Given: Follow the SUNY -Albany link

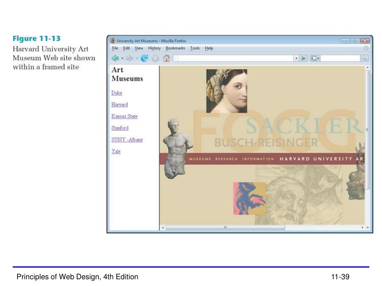Looking at the screenshot, I should click(127, 139).
